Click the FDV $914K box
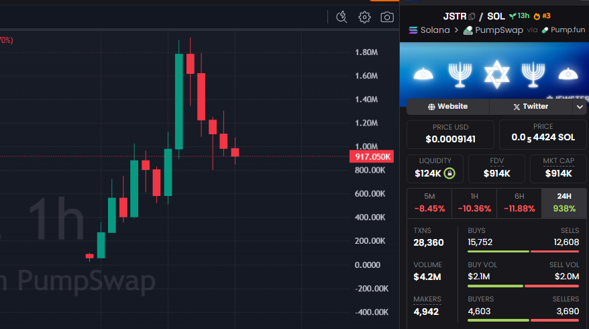Image resolution: width=589 pixels, height=329 pixels. coord(496,169)
